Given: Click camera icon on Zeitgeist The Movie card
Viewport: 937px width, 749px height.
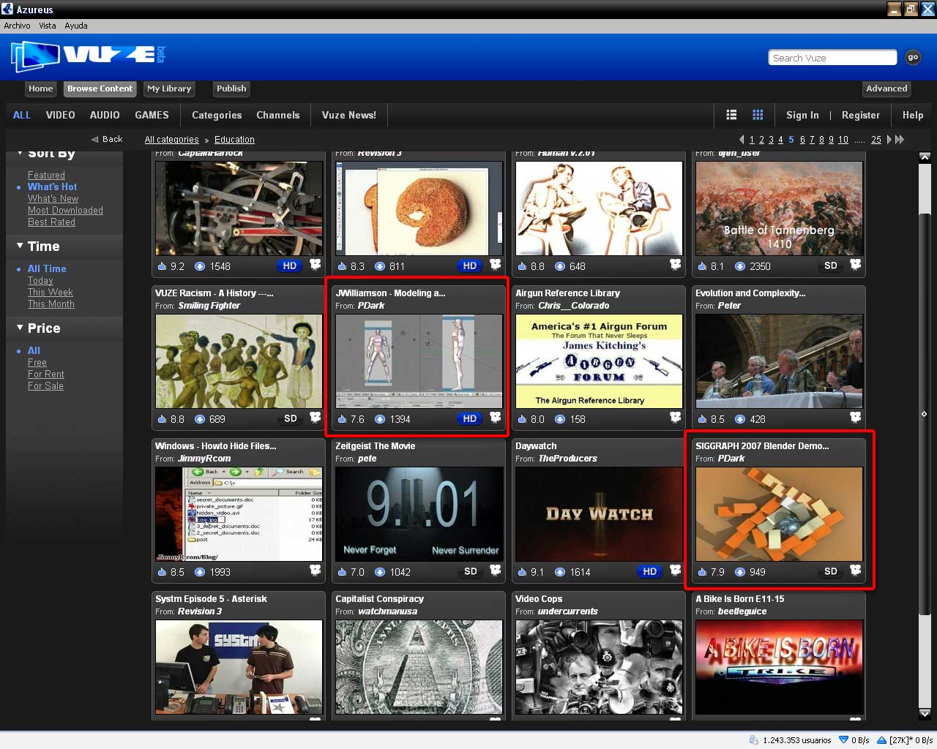Looking at the screenshot, I should (x=495, y=571).
